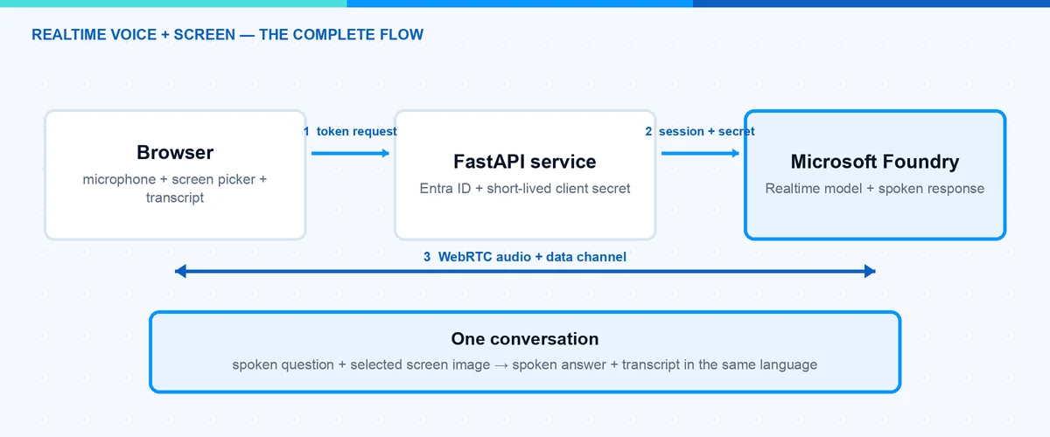The height and width of the screenshot is (437, 1050).
Task: Click the 'One conversation' title
Action: coord(525,339)
